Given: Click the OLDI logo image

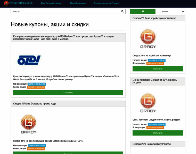Looking at the screenshot, I should [29, 60].
